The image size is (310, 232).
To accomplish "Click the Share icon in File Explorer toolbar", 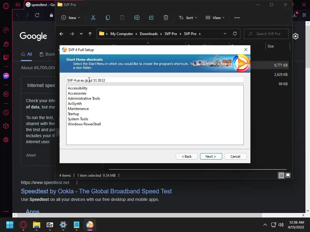I will (151, 18).
